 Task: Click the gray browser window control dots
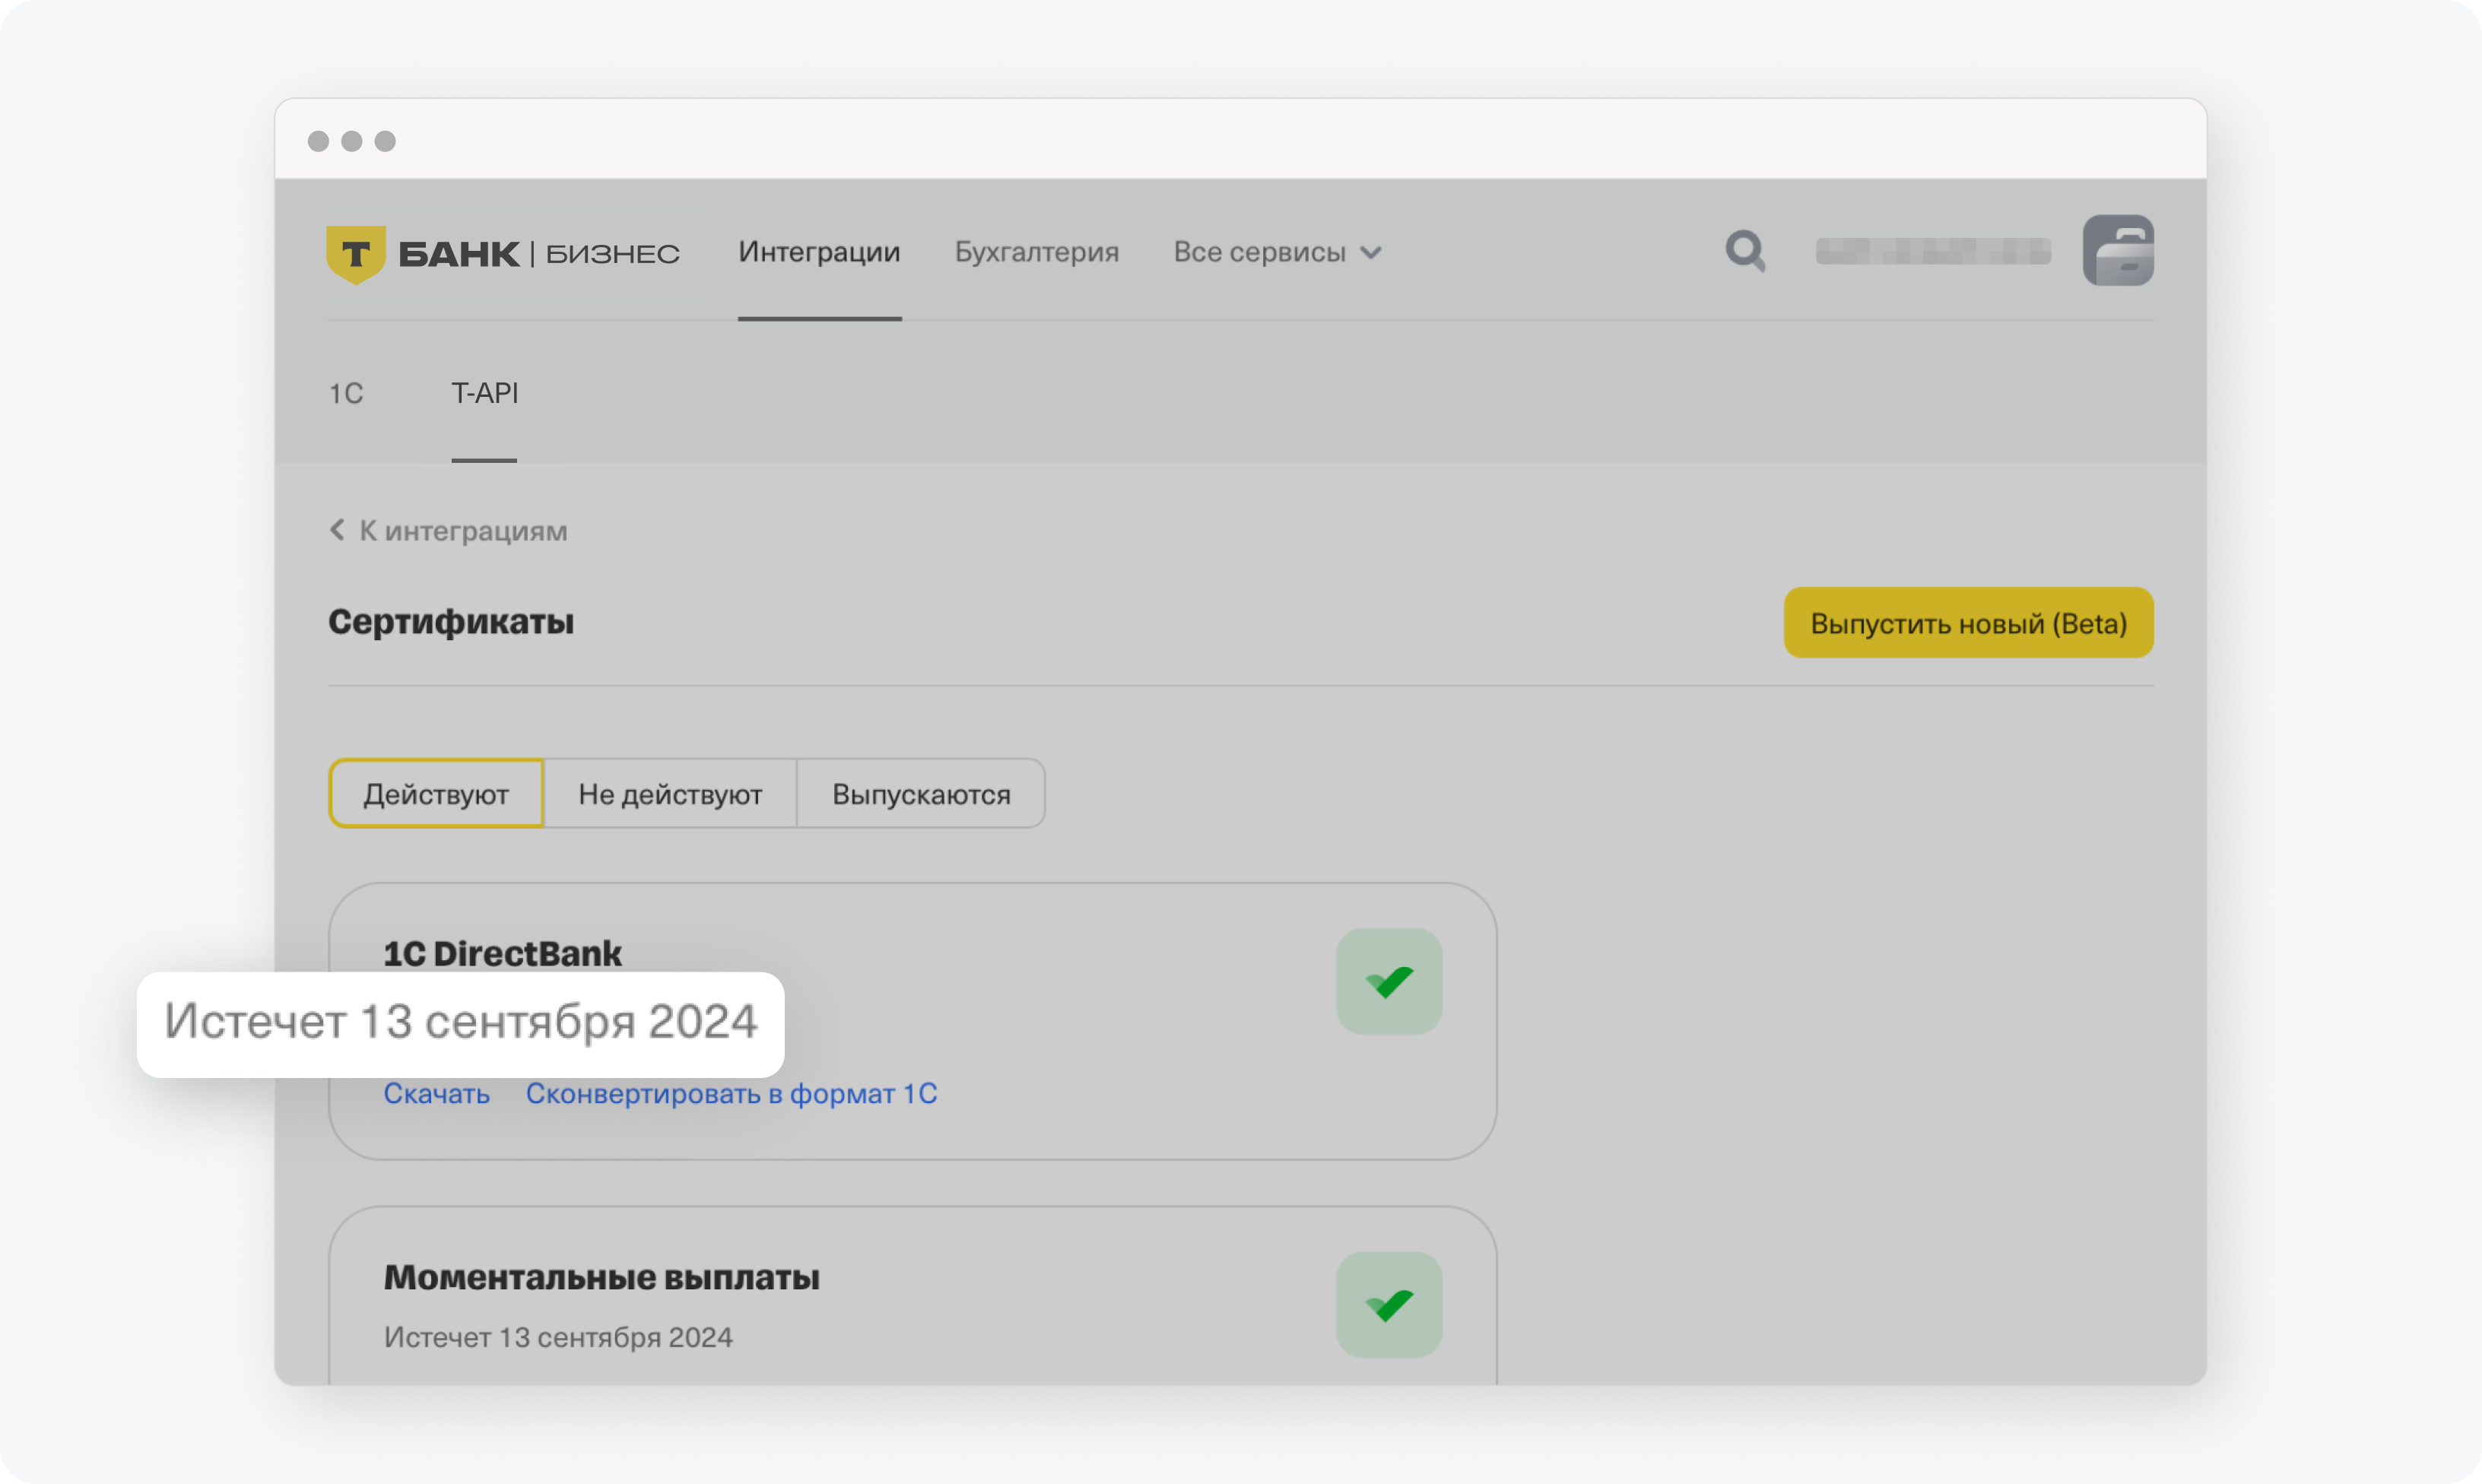coord(351,141)
